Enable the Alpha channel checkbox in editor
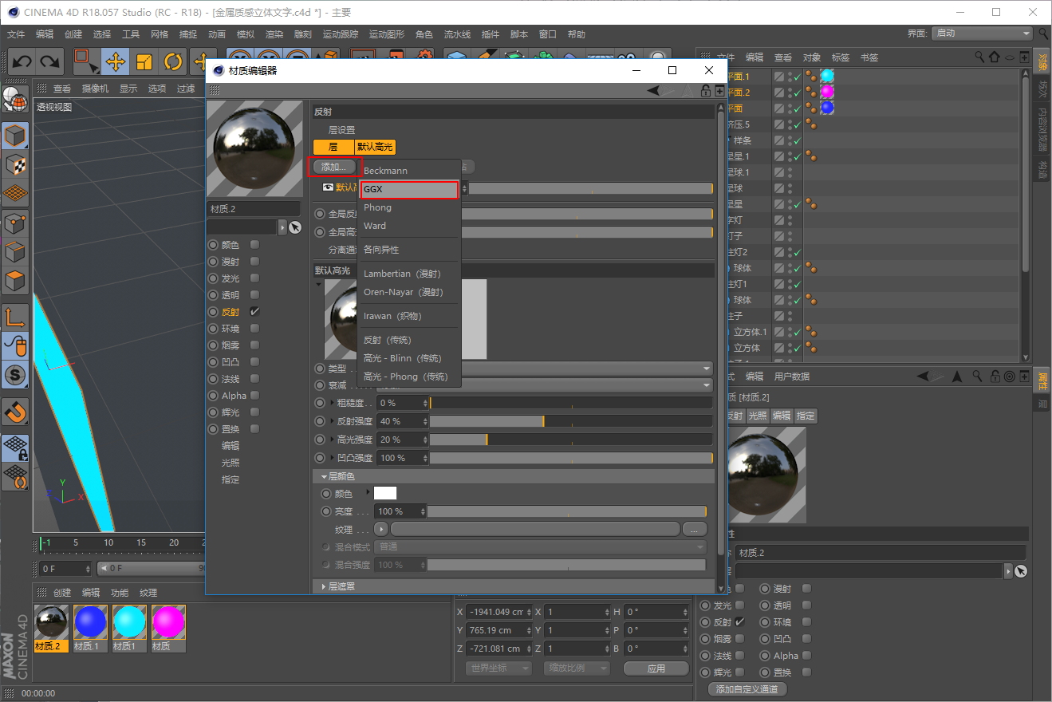This screenshot has width=1052, height=702. (254, 396)
